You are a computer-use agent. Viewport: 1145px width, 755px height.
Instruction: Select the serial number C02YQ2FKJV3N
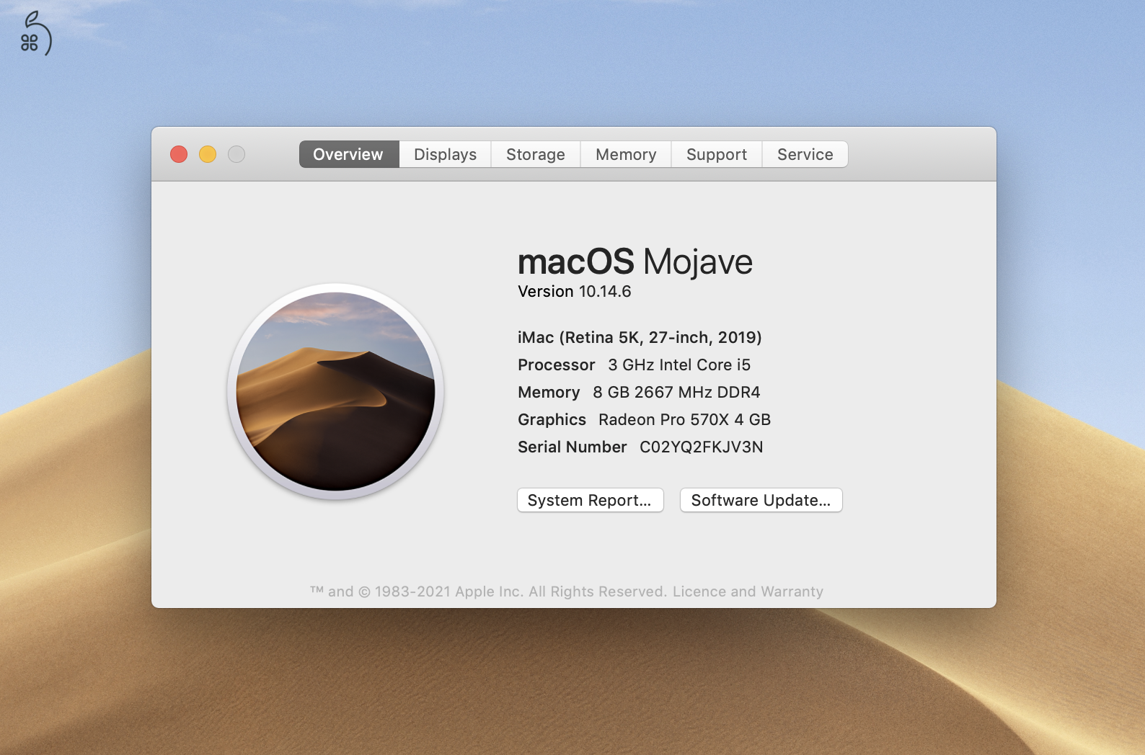click(701, 447)
